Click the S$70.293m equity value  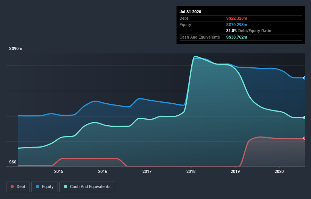237,25
